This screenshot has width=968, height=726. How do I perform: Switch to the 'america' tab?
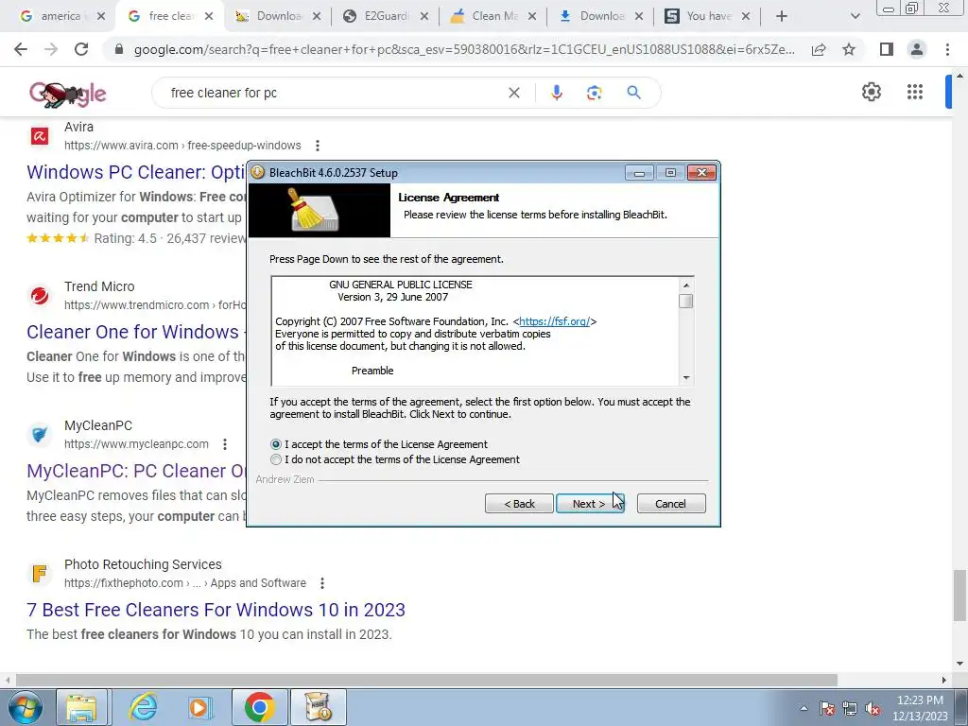coord(60,16)
